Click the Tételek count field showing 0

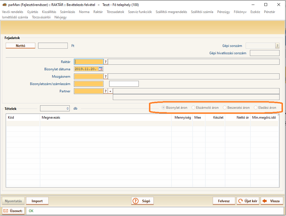coord(55,109)
